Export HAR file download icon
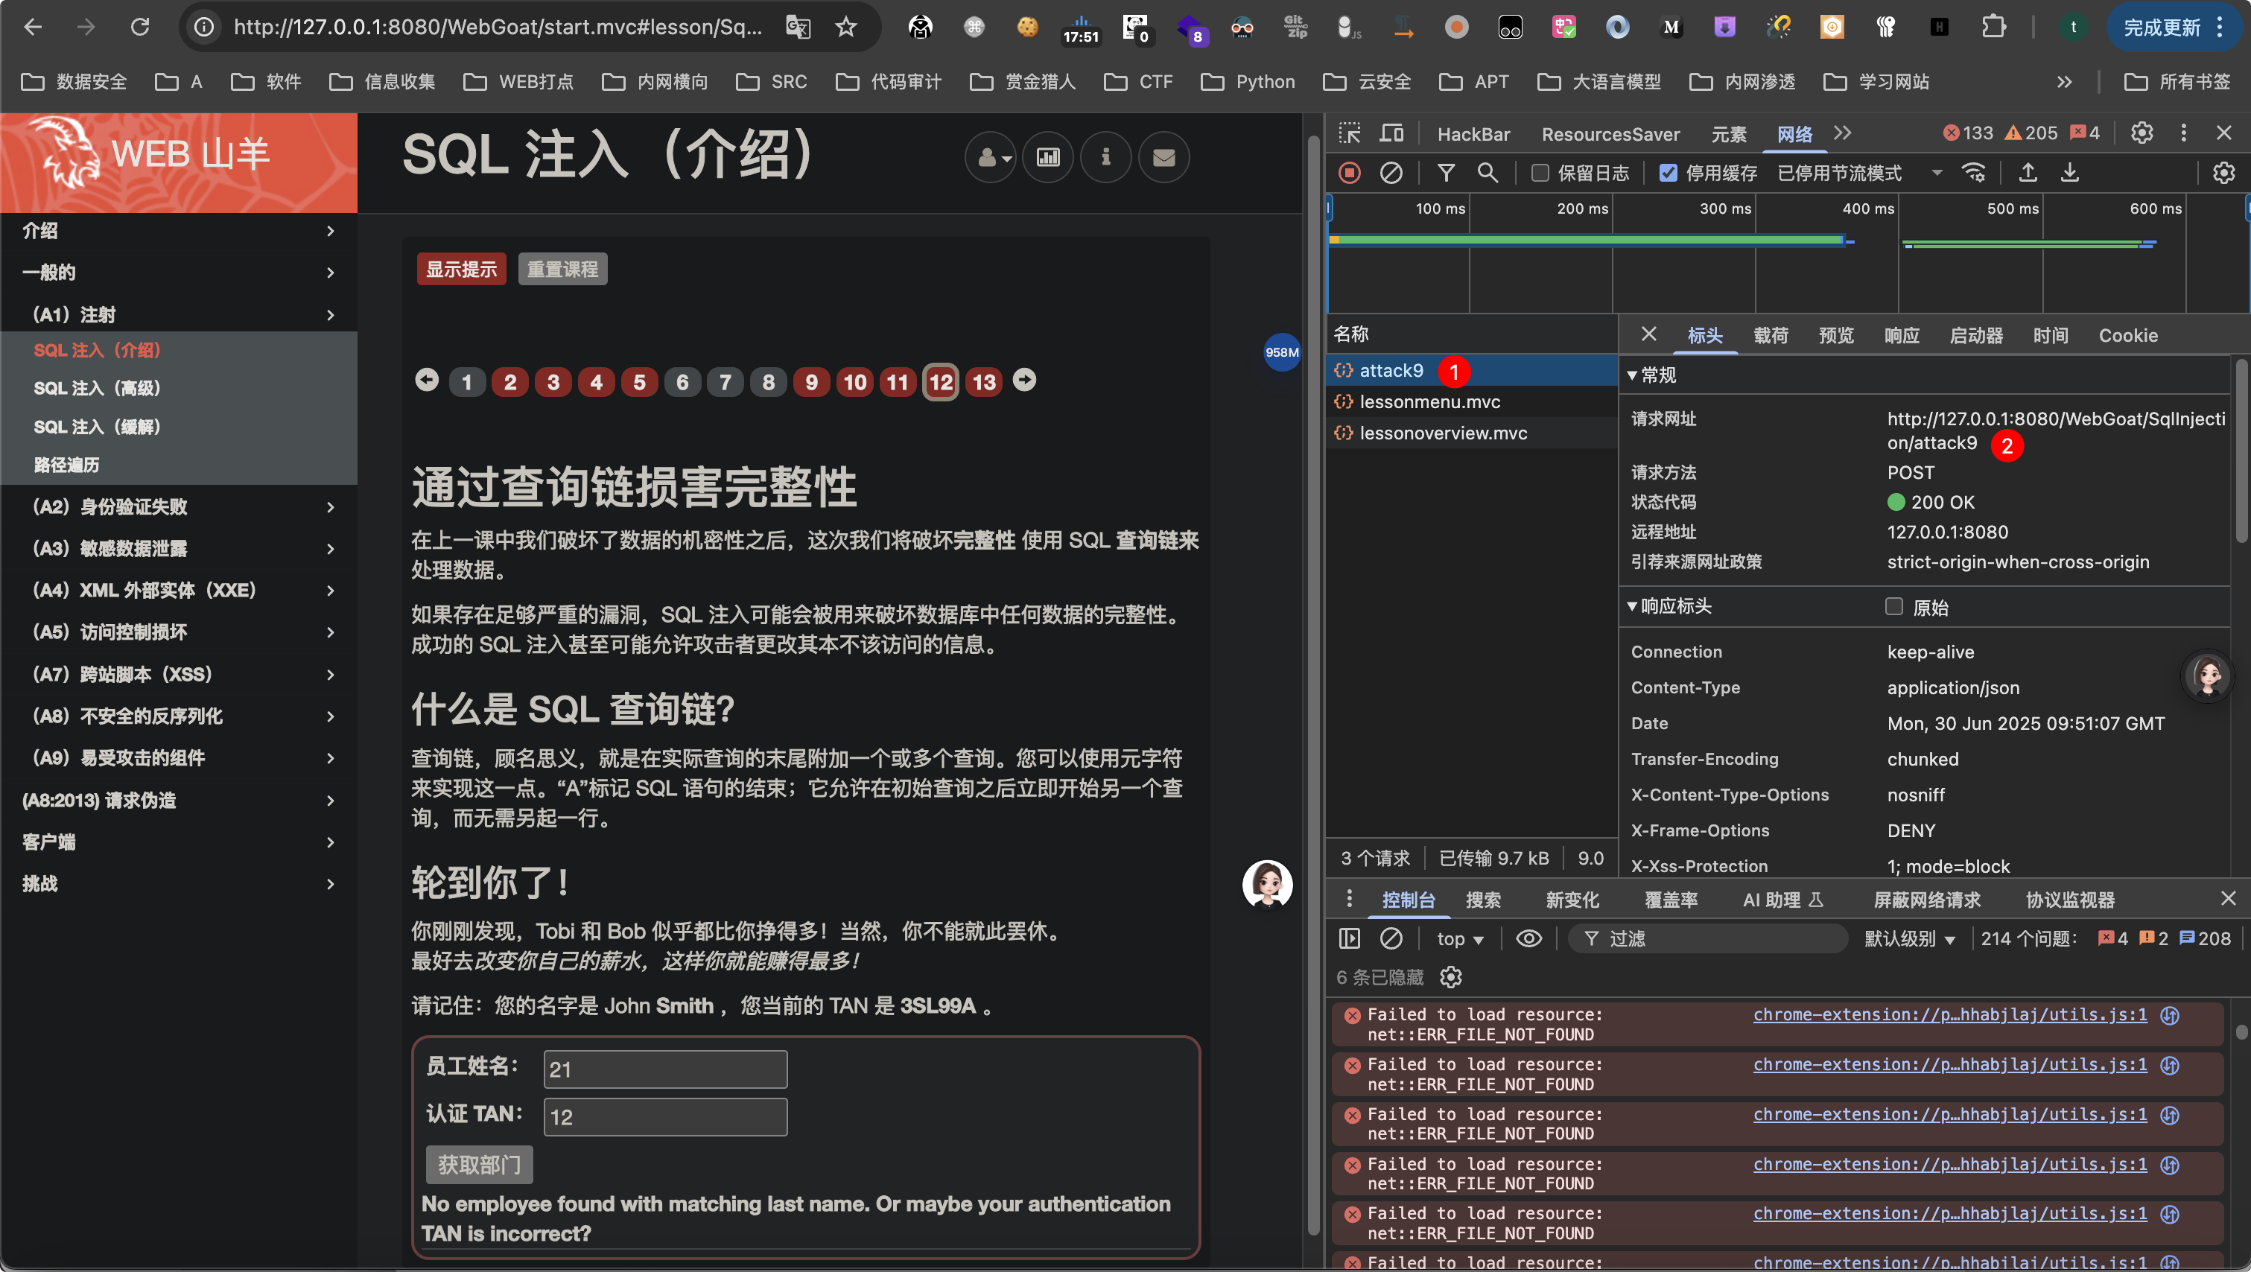The image size is (2251, 1272). 2069,173
